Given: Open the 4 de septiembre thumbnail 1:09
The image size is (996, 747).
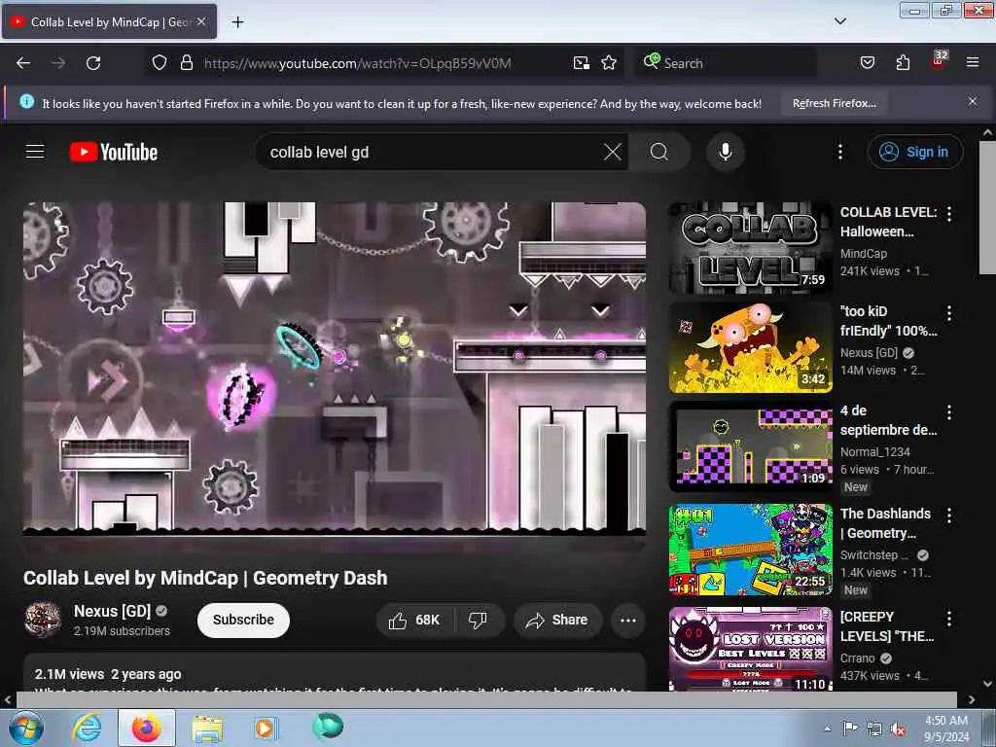Looking at the screenshot, I should click(750, 446).
